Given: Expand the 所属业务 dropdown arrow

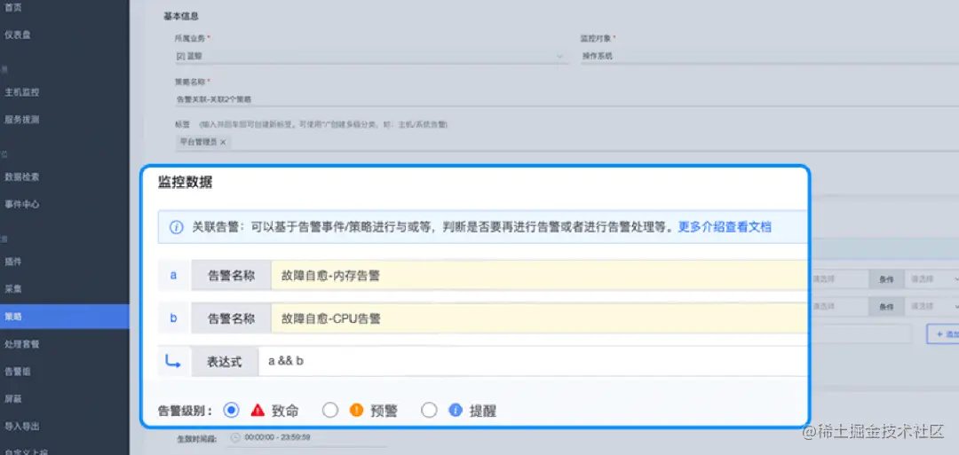Looking at the screenshot, I should coord(559,56).
